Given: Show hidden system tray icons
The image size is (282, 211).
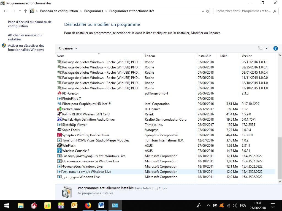Looking at the screenshot, I should tap(208, 206).
